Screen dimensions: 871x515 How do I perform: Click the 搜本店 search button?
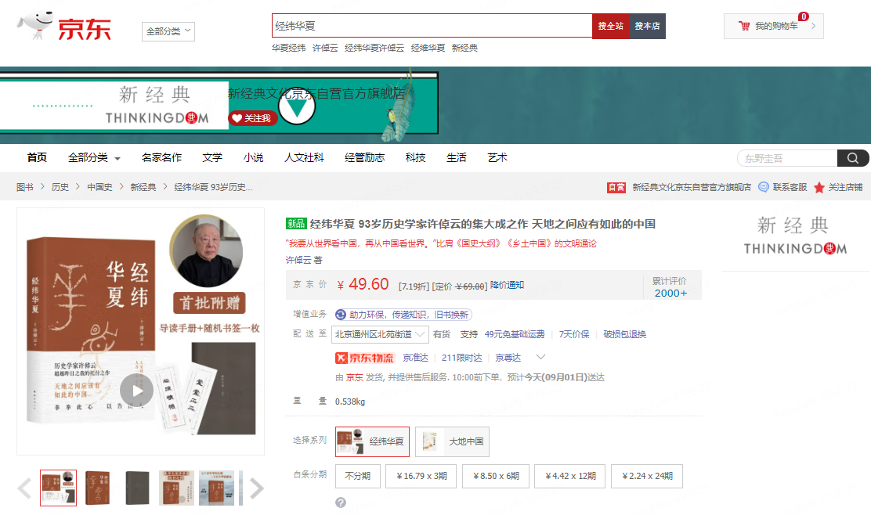647,26
